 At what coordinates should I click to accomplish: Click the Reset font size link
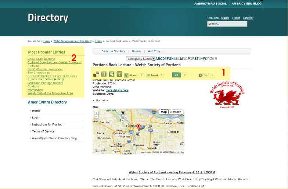tap(236, 18)
